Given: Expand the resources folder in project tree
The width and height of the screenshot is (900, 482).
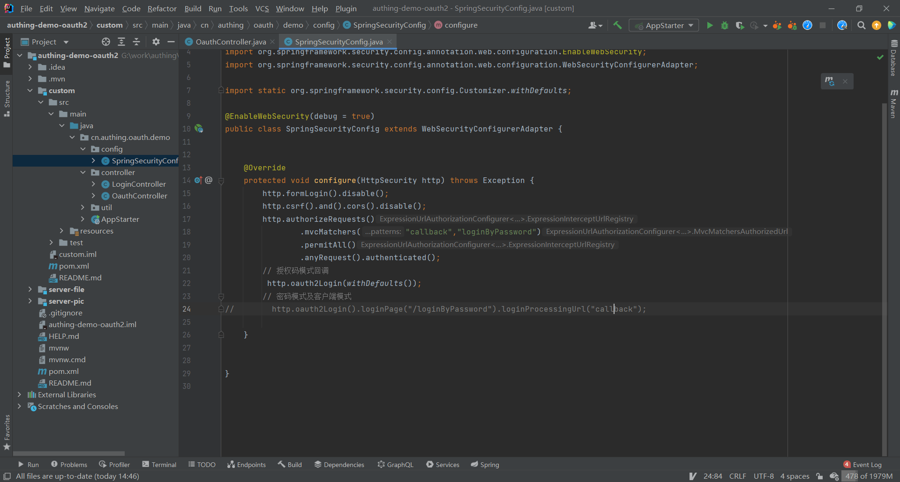Looking at the screenshot, I should click(x=61, y=231).
